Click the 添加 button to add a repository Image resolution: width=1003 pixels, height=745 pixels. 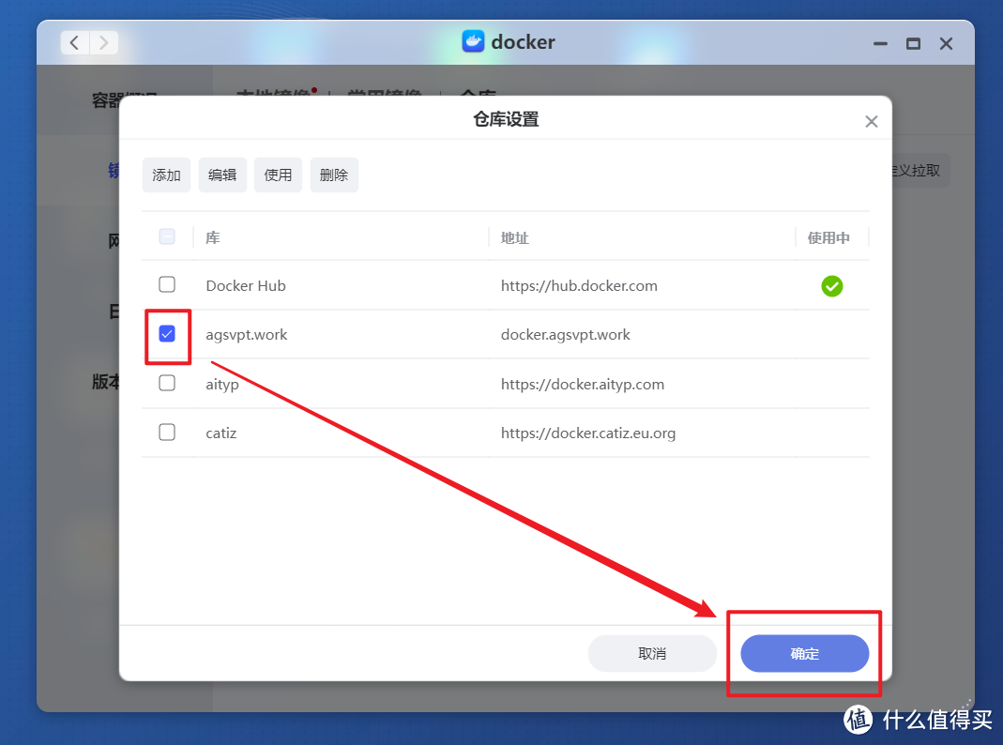pos(166,175)
